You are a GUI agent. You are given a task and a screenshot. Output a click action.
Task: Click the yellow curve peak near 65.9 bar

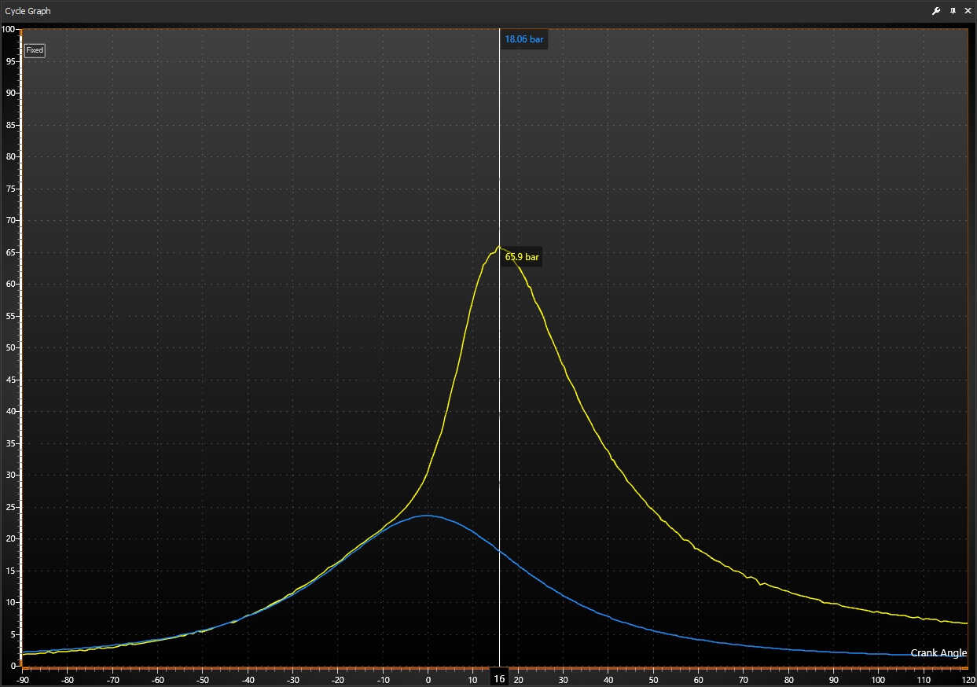[x=498, y=247]
